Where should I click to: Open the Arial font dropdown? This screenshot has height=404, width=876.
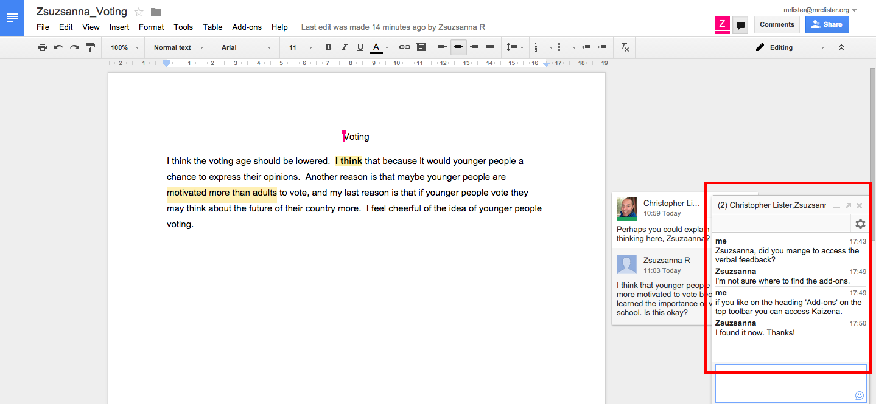coord(247,47)
